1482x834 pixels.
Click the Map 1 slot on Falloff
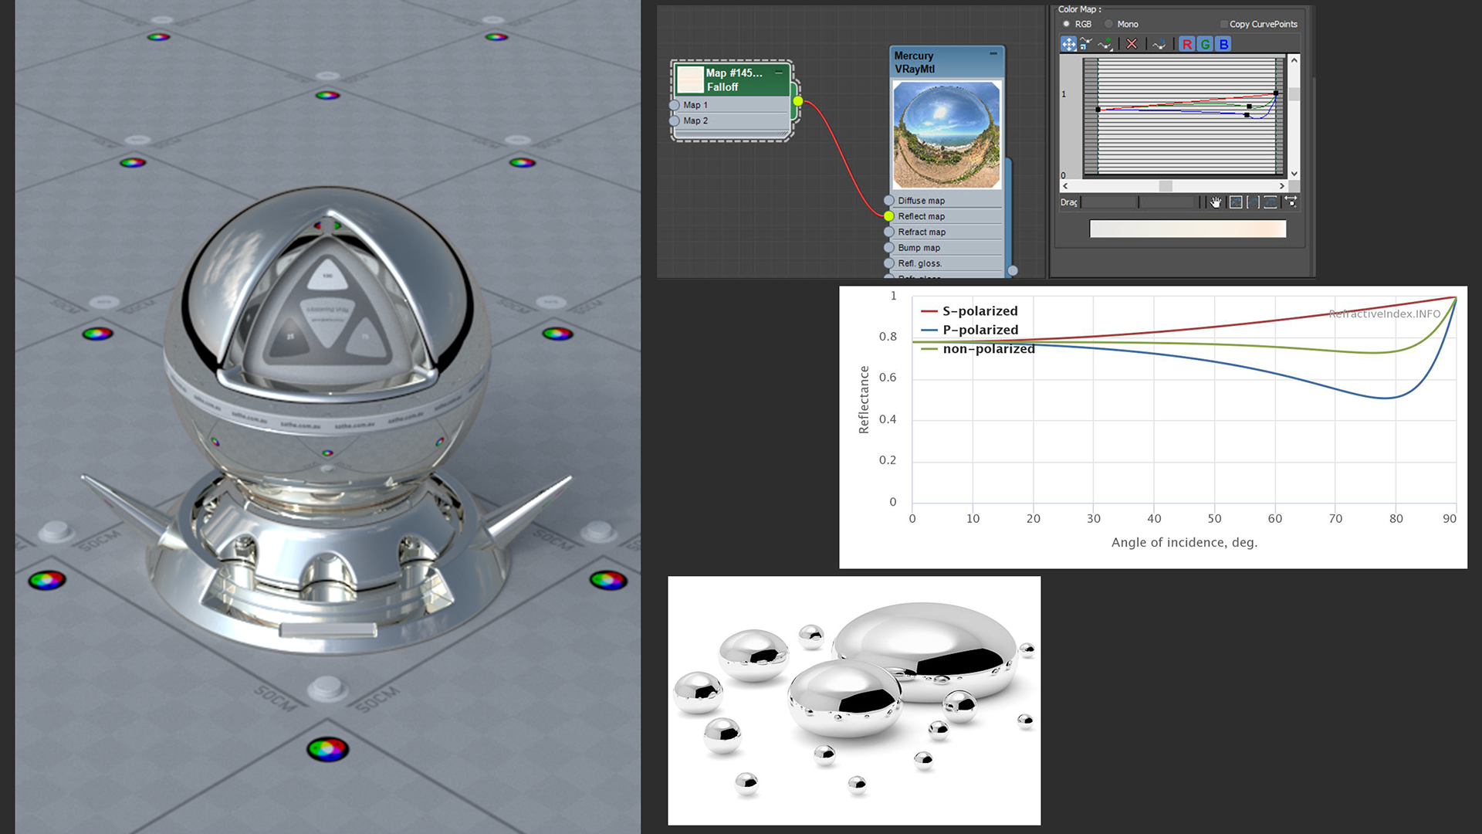point(675,105)
